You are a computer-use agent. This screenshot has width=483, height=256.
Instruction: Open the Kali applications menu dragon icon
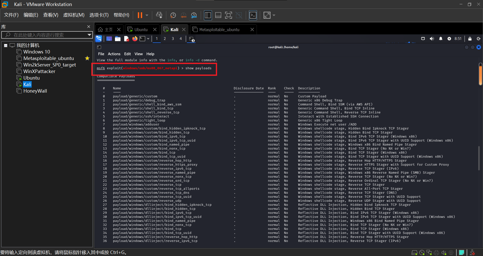(99, 39)
